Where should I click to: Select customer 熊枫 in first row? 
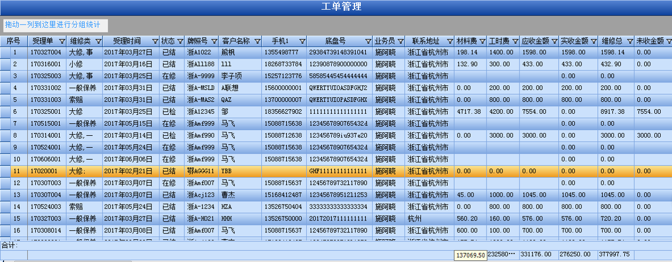[228, 52]
